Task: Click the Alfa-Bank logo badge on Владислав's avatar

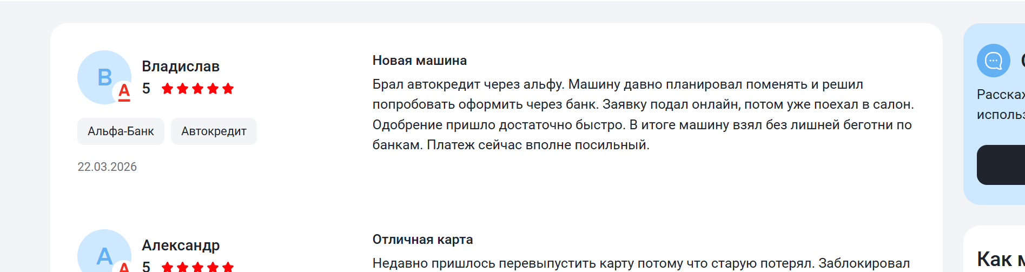Action: (124, 91)
